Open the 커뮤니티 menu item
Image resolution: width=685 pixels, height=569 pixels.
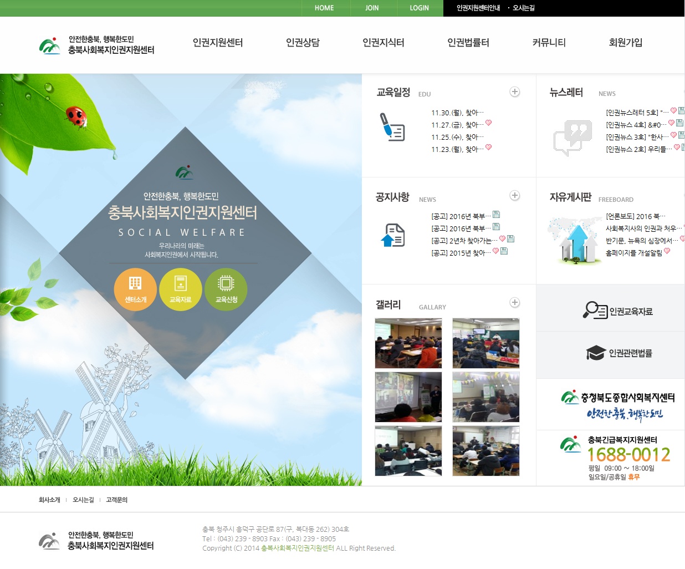[x=549, y=43]
